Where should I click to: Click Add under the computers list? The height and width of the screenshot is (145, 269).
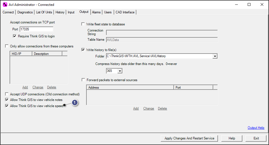[25, 87]
